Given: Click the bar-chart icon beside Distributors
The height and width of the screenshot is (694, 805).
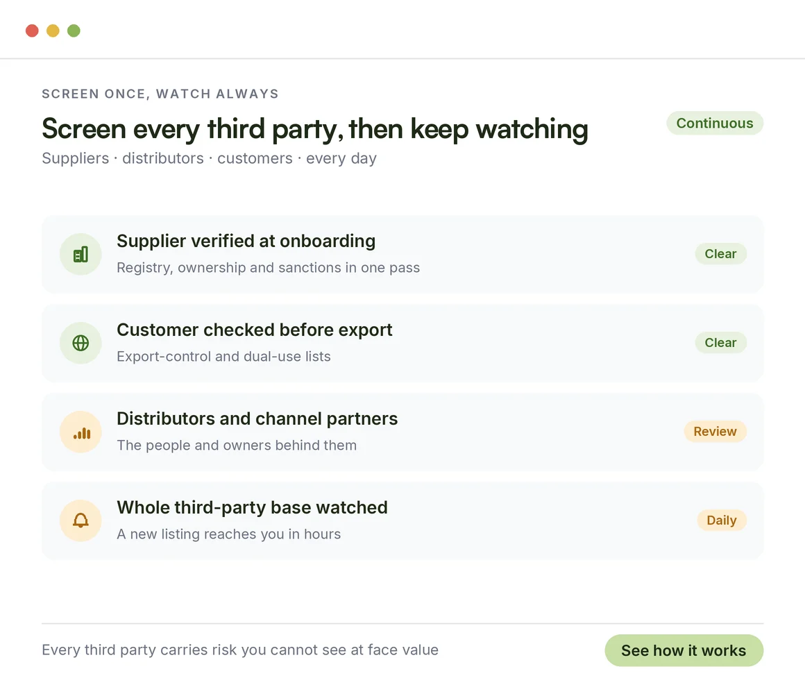Looking at the screenshot, I should tap(80, 432).
